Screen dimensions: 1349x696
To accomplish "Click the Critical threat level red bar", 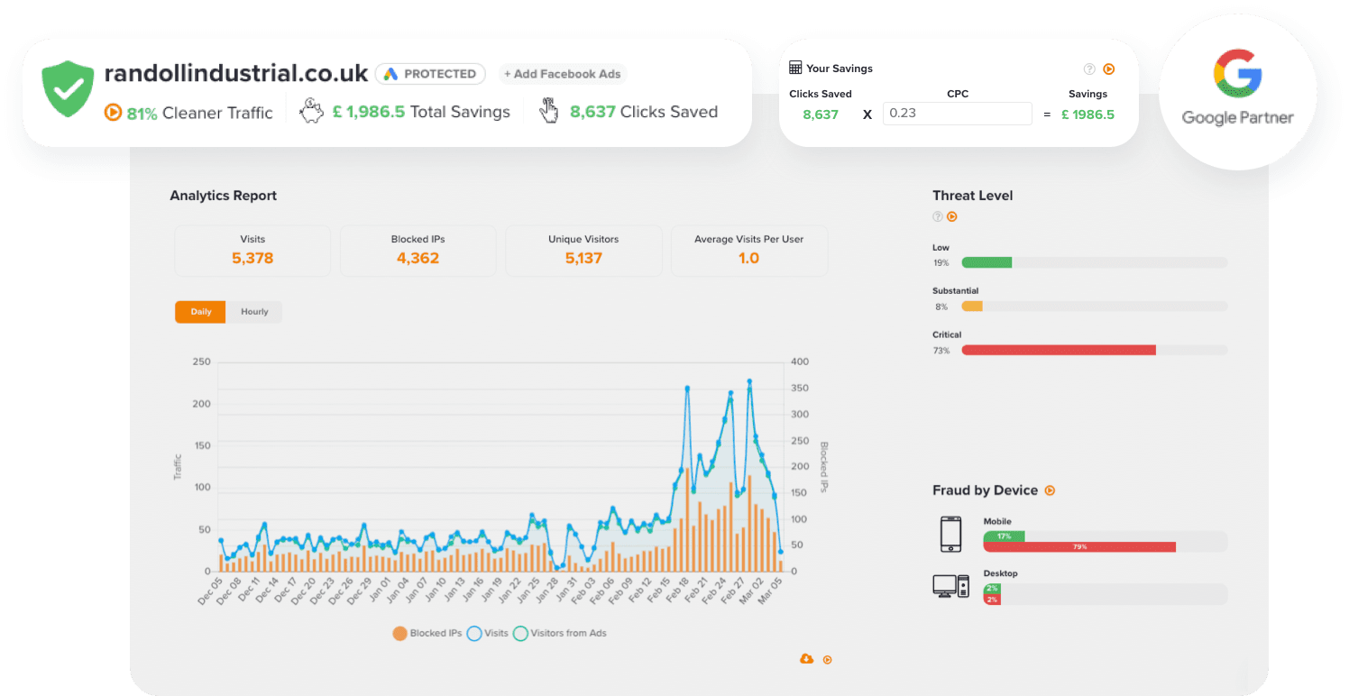I will tap(1059, 350).
